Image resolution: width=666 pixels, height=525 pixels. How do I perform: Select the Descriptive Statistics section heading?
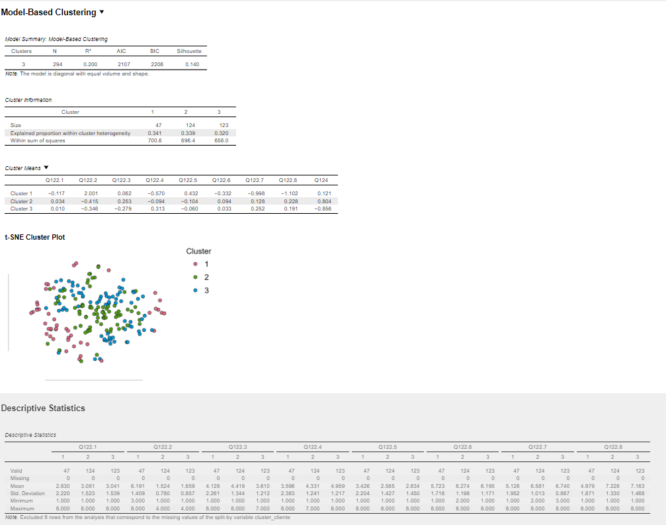pos(43,408)
